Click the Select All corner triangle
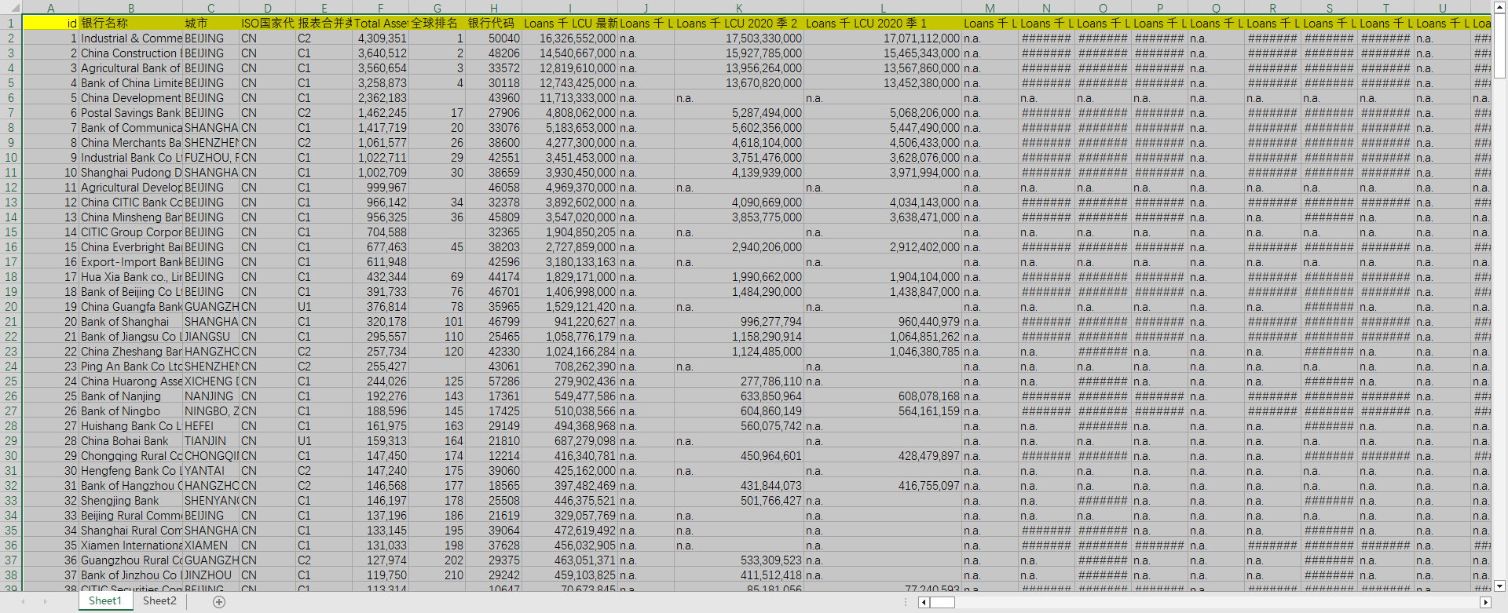 click(11, 8)
